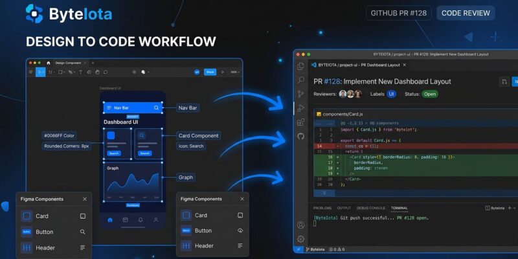Select the Pen tool in Figma
Image resolution: width=518 pixels, height=259 pixels.
pos(70,72)
